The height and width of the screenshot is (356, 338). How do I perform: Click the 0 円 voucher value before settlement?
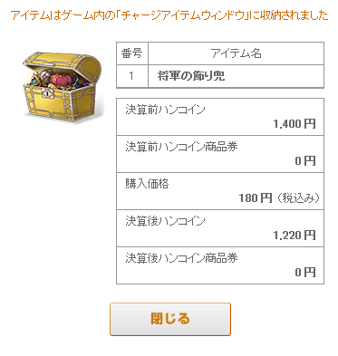(x=305, y=161)
